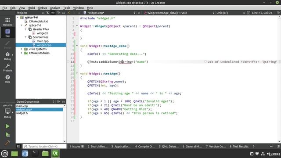
Task: Start debugging with the play-bug button
Action: [7, 135]
